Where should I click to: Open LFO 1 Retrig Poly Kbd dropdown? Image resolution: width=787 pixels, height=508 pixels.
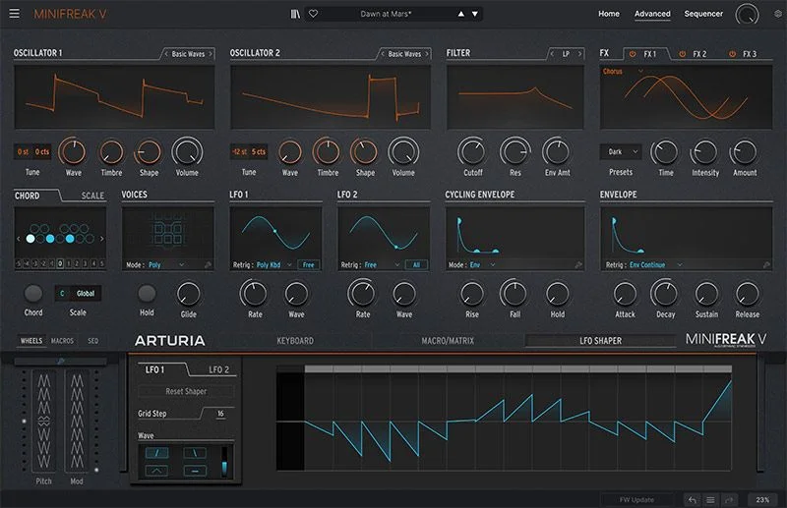click(x=274, y=264)
